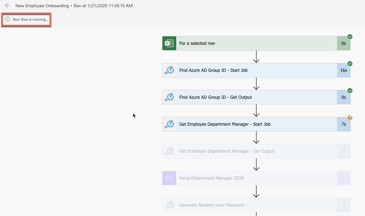Click the gear icon on Generate Random User Password
This screenshot has width=365, height=216.
pos(169,205)
